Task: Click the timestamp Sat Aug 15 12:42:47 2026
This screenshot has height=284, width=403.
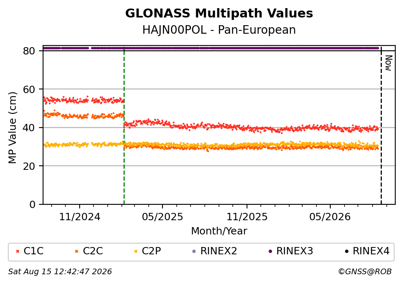Action: click(x=60, y=272)
